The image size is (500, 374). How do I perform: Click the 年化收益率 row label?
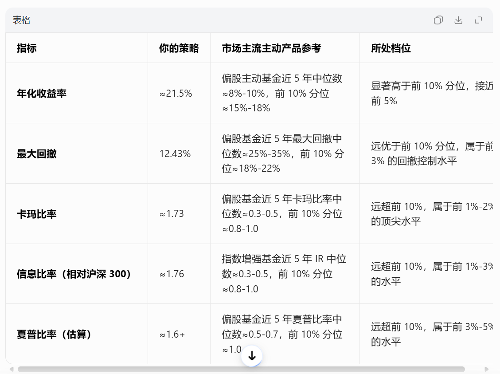click(x=42, y=93)
